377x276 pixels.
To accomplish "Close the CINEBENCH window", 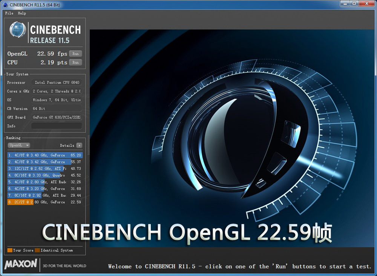I will 367,3.
